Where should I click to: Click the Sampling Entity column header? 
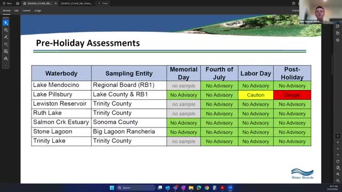(129, 74)
